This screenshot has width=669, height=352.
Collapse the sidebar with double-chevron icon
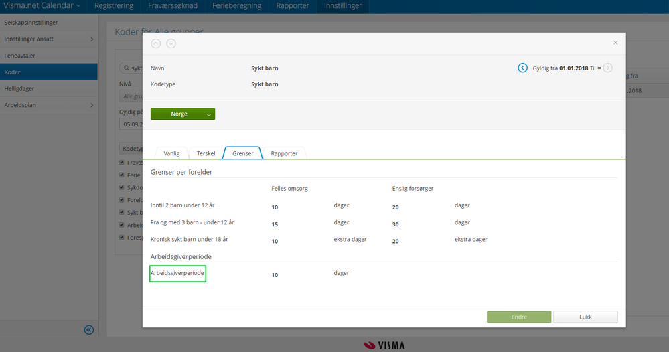click(x=89, y=330)
